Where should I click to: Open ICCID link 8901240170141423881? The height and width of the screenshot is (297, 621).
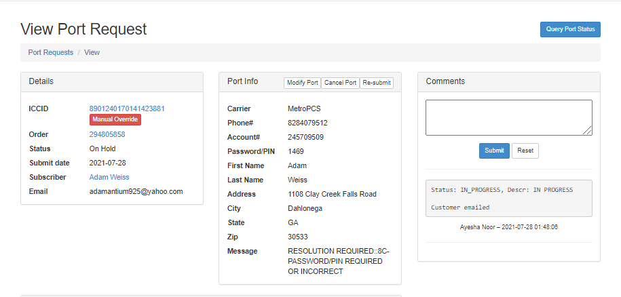pyautogui.click(x=127, y=108)
